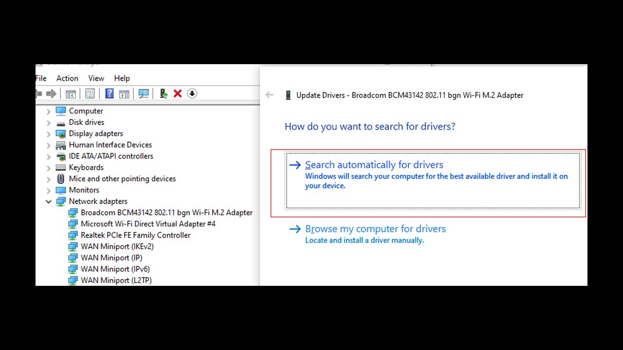Select the Update driver toolbar icon
Screen dimensions: 623x350
pyautogui.click(x=163, y=93)
